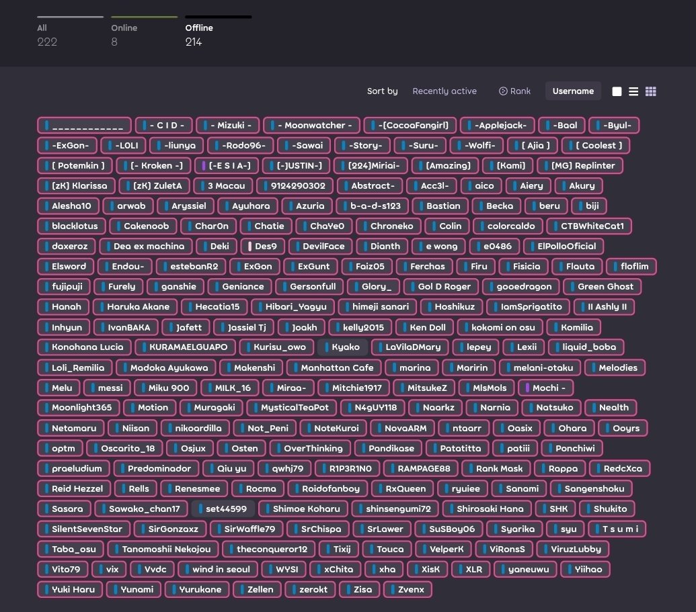Sort by Recently active
The width and height of the screenshot is (696, 612).
point(444,91)
